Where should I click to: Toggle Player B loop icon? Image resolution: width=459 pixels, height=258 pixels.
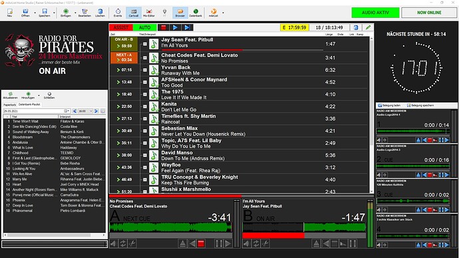click(x=256, y=243)
